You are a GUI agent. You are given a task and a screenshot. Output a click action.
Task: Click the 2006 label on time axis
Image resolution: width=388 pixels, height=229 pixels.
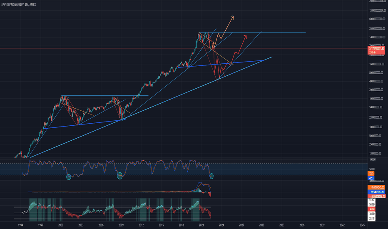(101, 225)
